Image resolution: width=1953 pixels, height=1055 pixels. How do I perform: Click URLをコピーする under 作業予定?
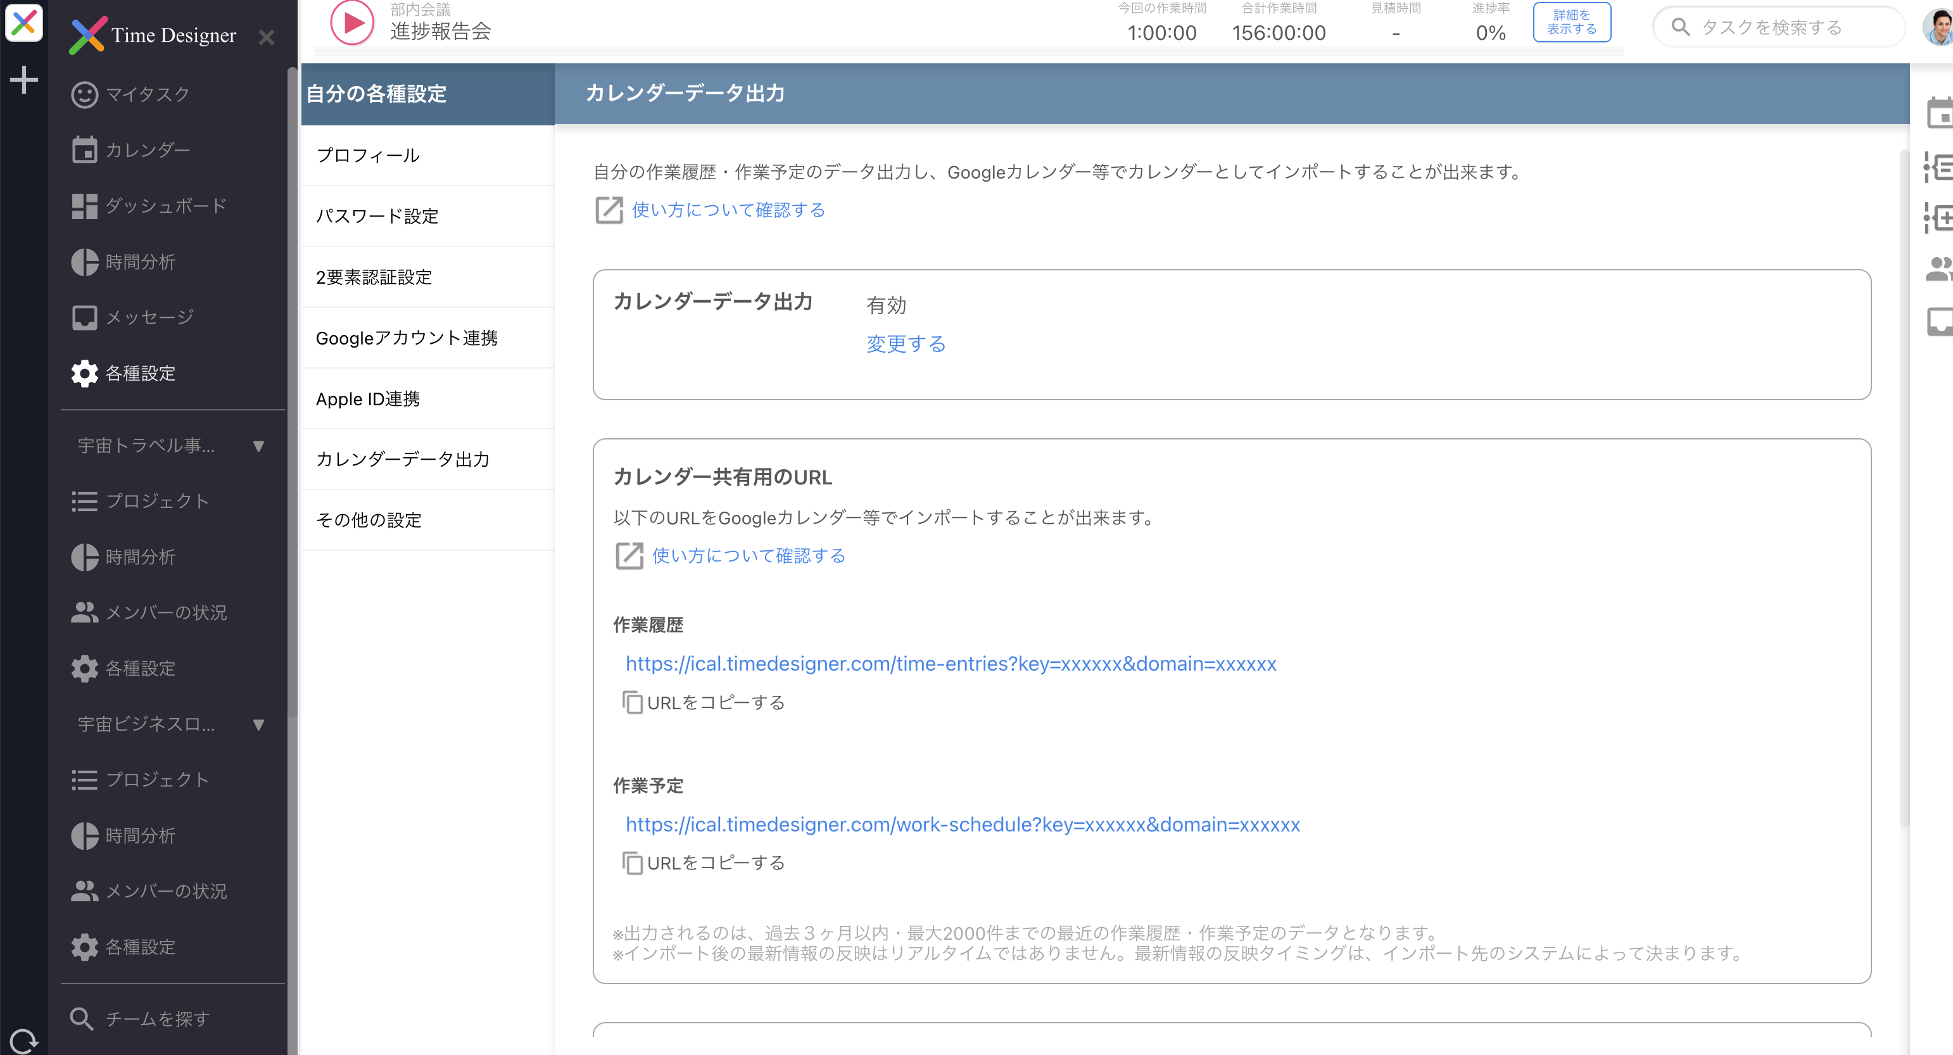704,862
